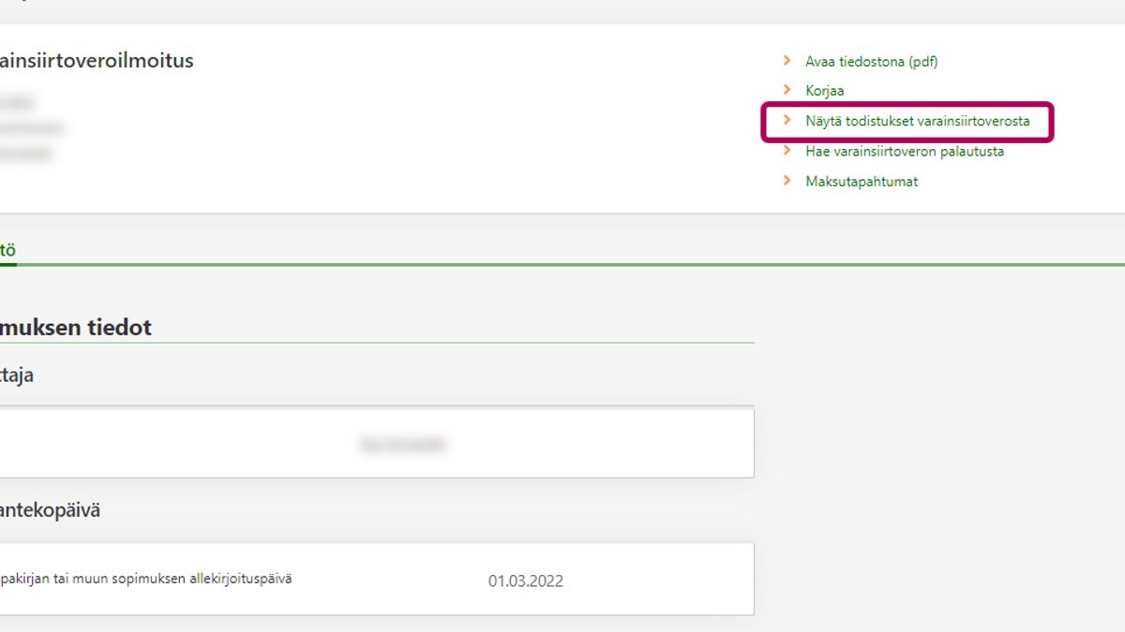Open the Avaa tiedostona (pdf) link

point(871,62)
